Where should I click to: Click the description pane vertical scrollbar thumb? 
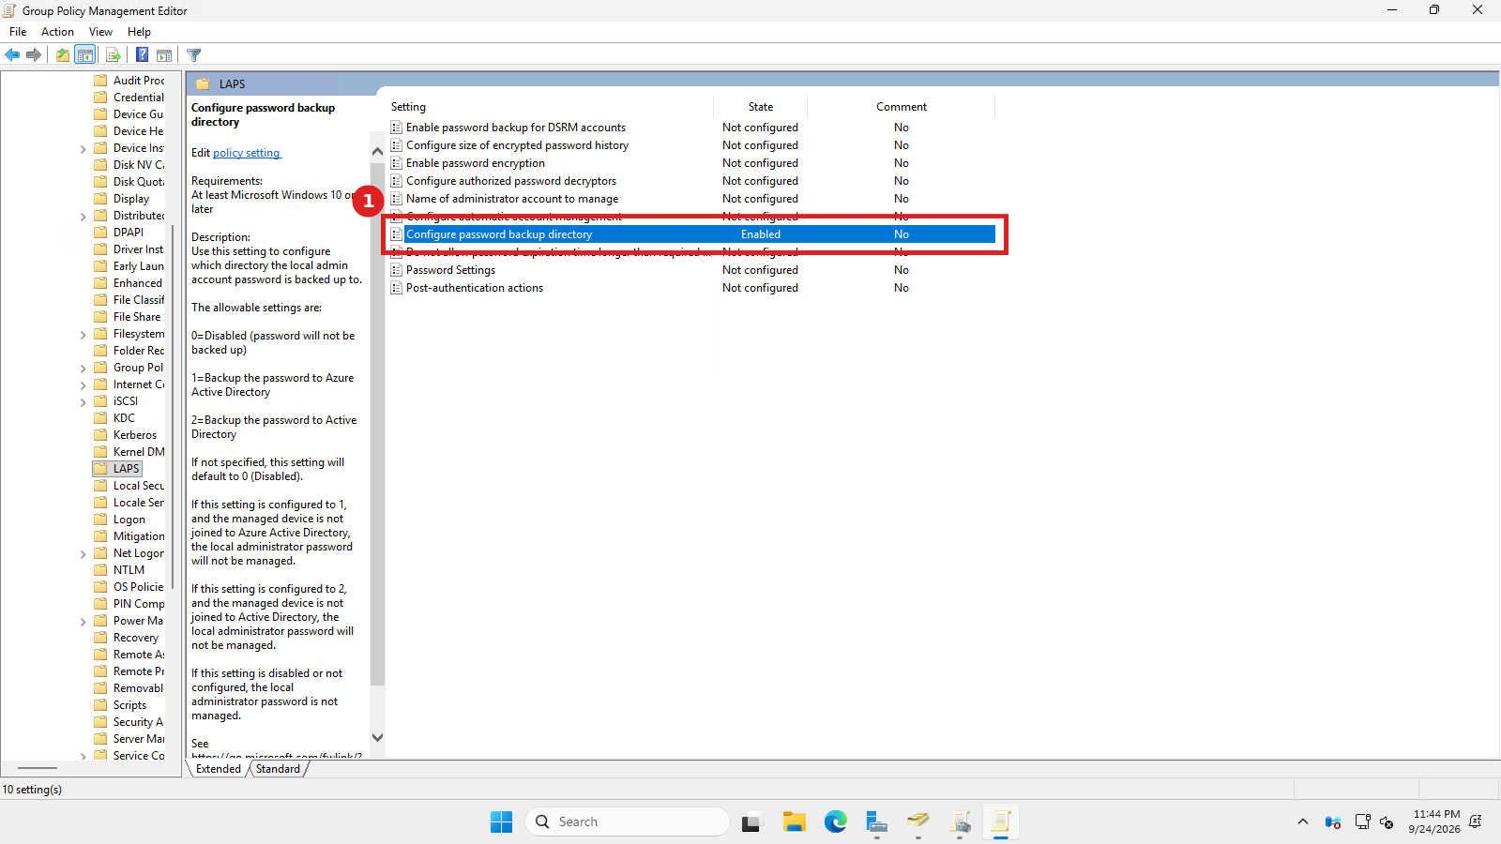pyautogui.click(x=377, y=422)
